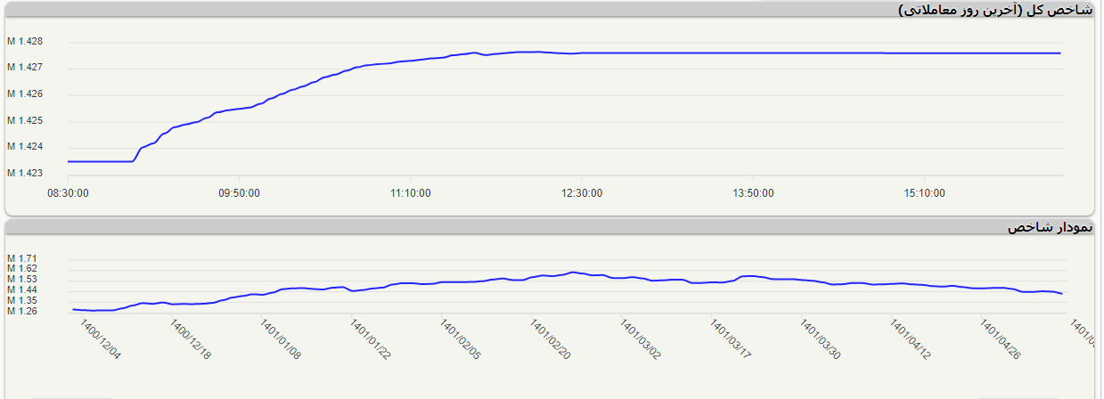
Task: Click the 11:10:00 time axis label
Action: pyautogui.click(x=411, y=193)
